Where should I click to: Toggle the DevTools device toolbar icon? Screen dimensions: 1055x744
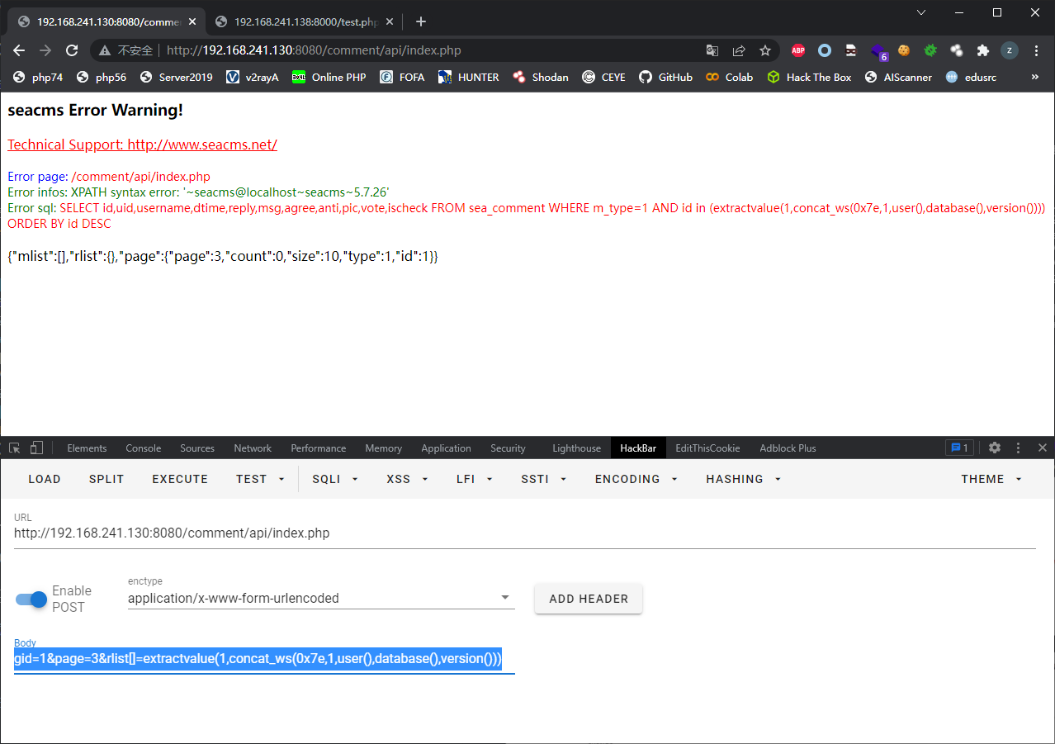click(36, 448)
